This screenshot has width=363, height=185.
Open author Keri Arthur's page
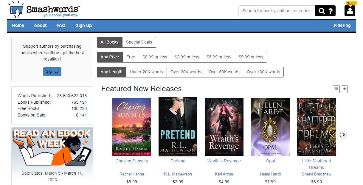[224, 174]
